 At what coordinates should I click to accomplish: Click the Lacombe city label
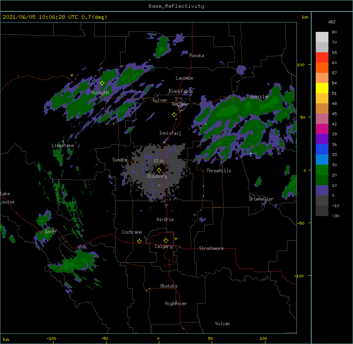(x=184, y=78)
